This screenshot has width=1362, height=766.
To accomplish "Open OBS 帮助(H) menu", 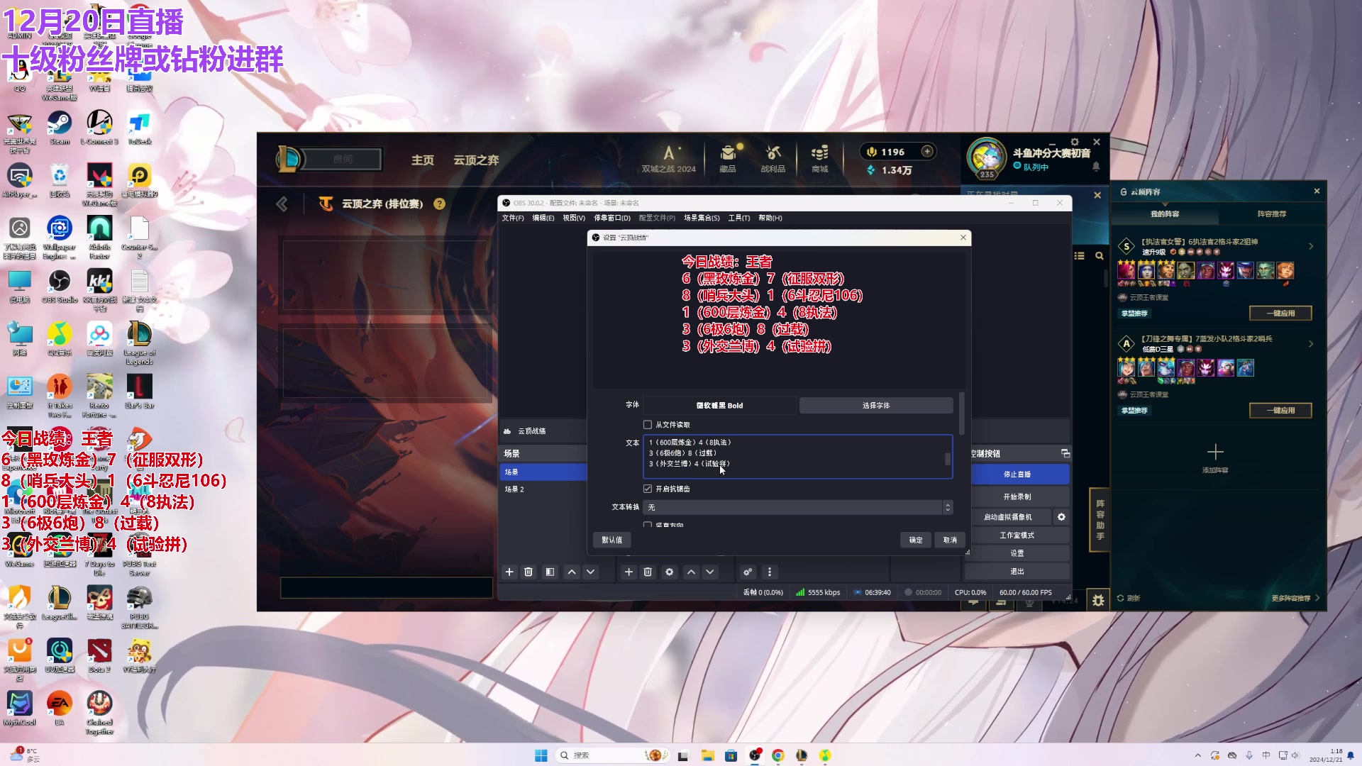I will coord(770,218).
